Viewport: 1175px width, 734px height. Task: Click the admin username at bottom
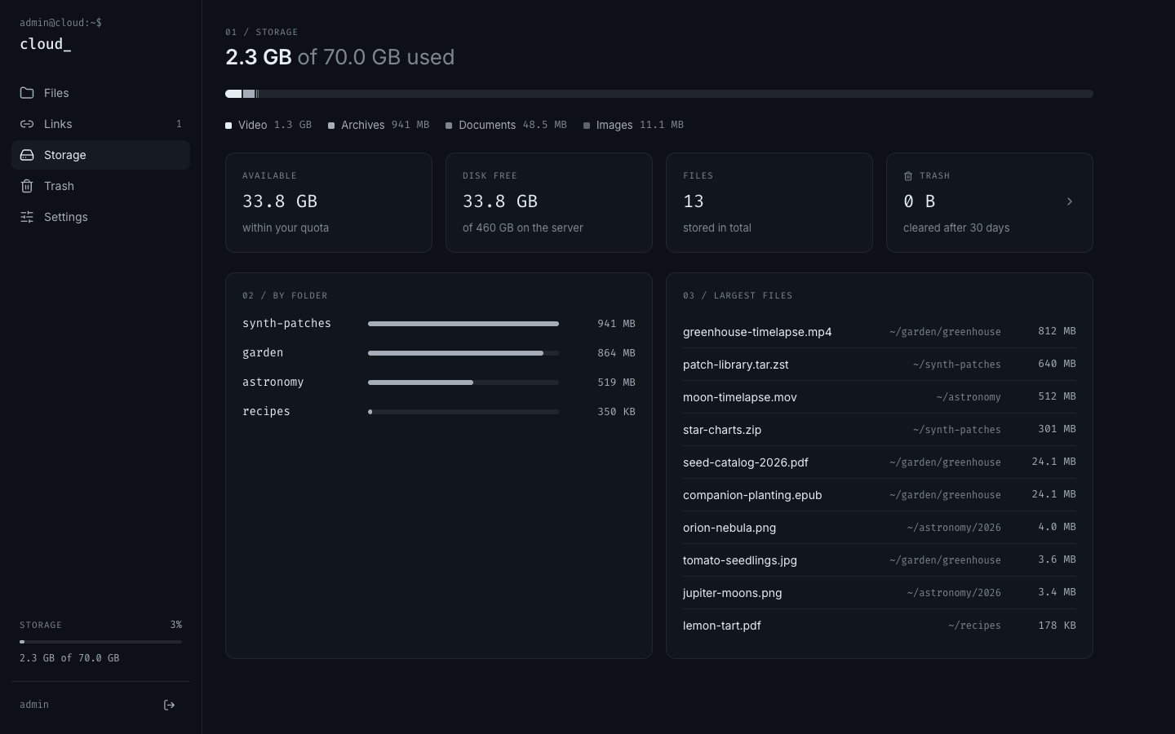[34, 705]
